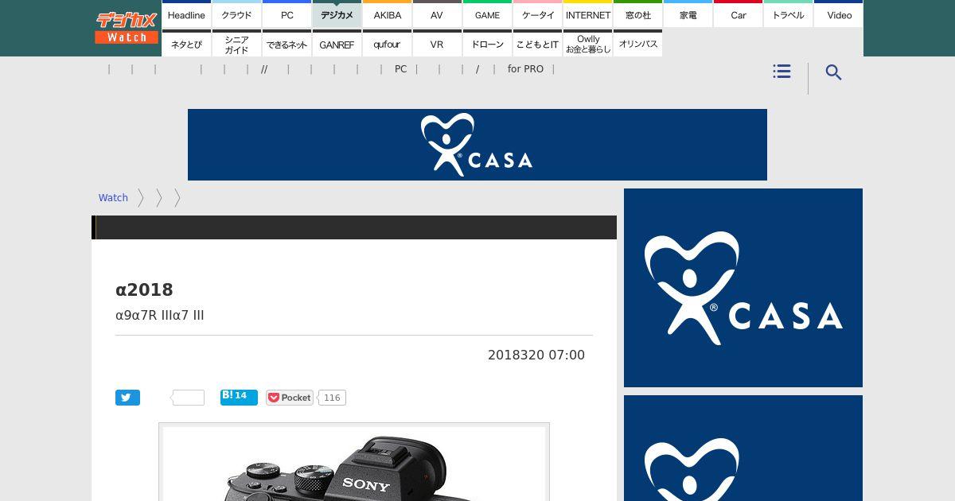955x501 pixels.
Task: Click the top CASA banner advertisement
Action: point(477,145)
